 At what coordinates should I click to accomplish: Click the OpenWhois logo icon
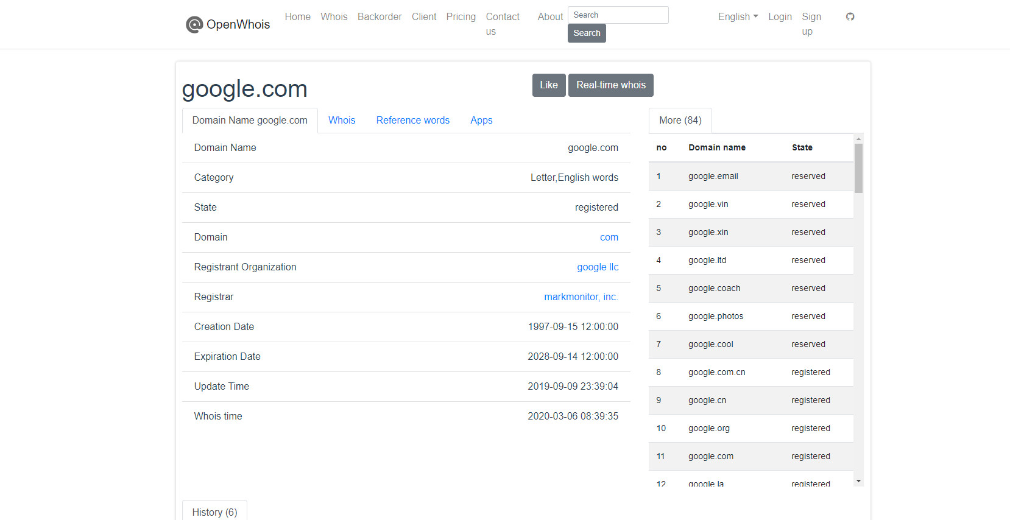[194, 24]
